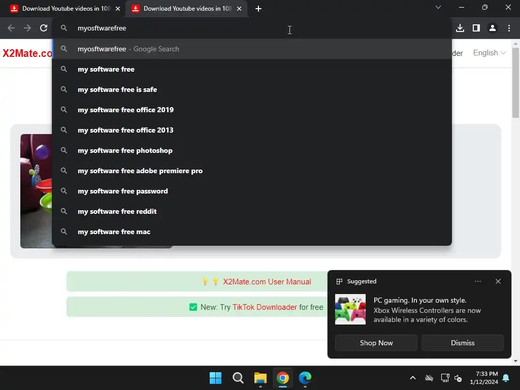The width and height of the screenshot is (520, 390).
Task: Go back using the back arrow
Action: 11,28
